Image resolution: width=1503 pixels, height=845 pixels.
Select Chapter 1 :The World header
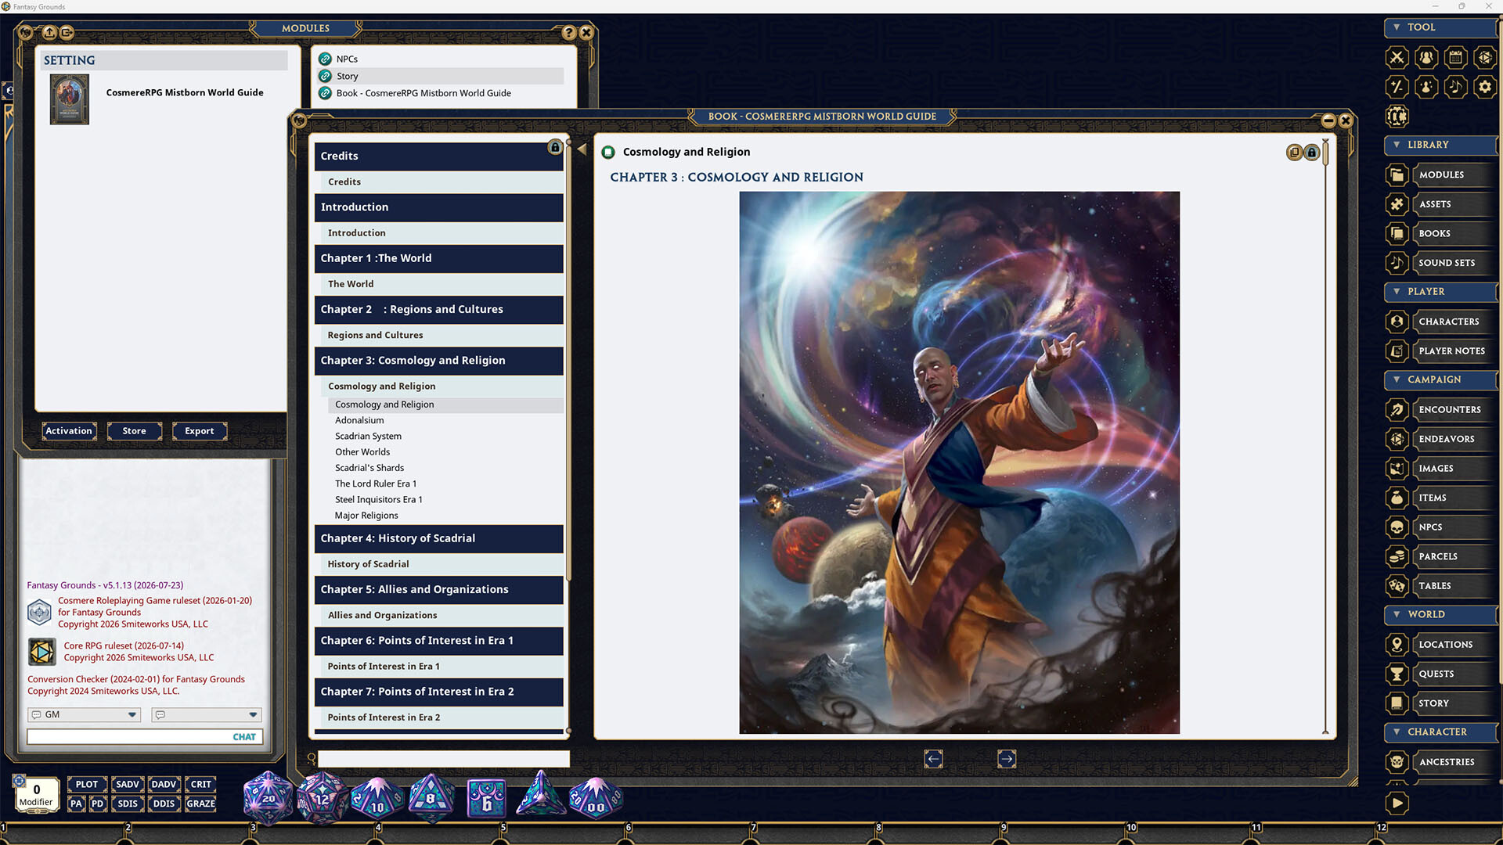click(x=439, y=258)
